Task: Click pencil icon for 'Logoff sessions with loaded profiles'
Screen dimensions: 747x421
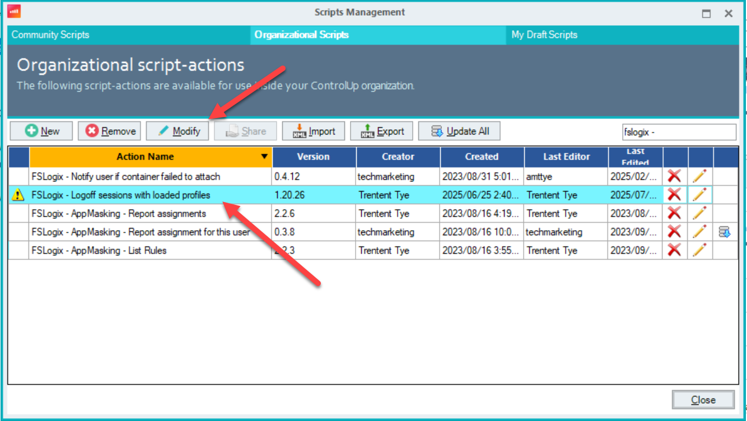Action: [x=699, y=195]
